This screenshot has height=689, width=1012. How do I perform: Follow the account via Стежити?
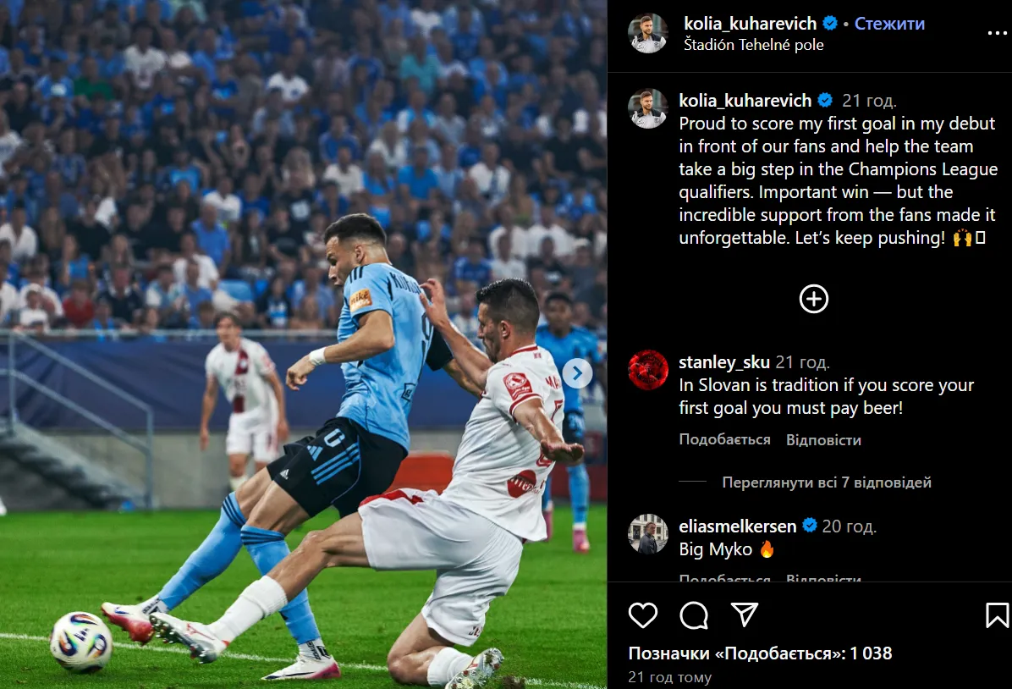[x=889, y=24]
